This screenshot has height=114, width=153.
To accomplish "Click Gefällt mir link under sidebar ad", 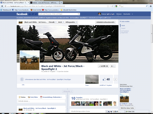I will click(125, 104).
